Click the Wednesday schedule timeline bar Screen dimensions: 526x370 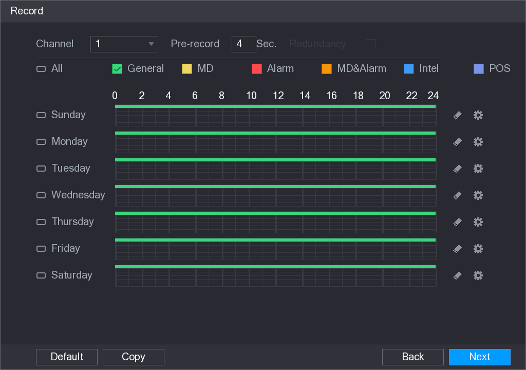[x=276, y=196]
